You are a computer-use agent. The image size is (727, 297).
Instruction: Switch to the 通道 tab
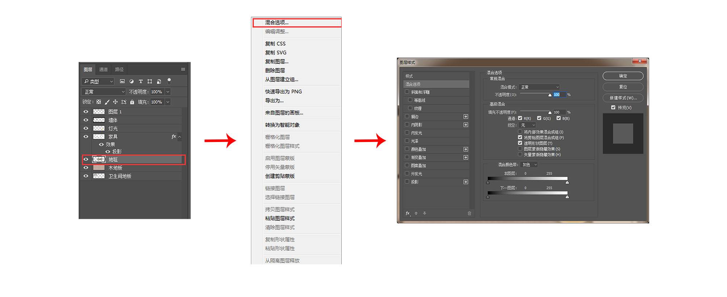coord(104,69)
